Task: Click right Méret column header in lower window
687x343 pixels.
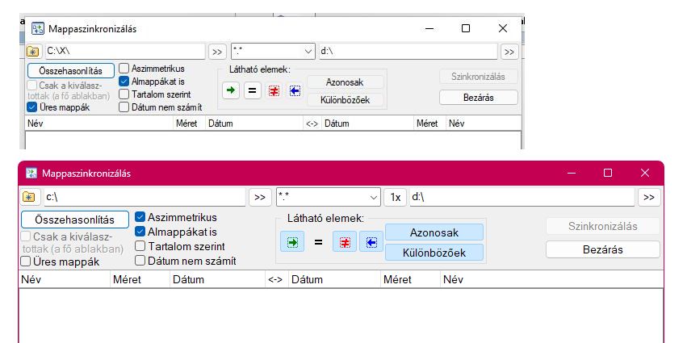Action: pos(410,279)
